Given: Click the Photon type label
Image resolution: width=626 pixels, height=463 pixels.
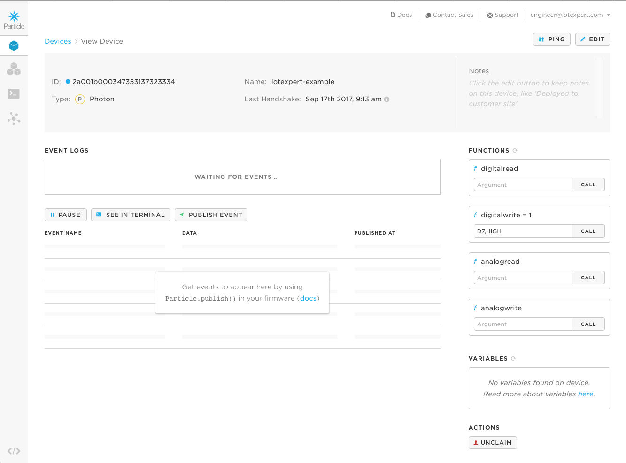Looking at the screenshot, I should pos(102,99).
